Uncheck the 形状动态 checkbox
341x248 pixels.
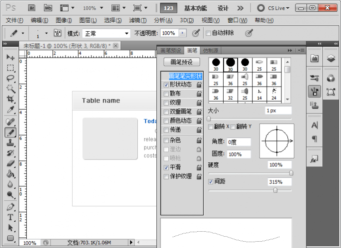click(166, 85)
